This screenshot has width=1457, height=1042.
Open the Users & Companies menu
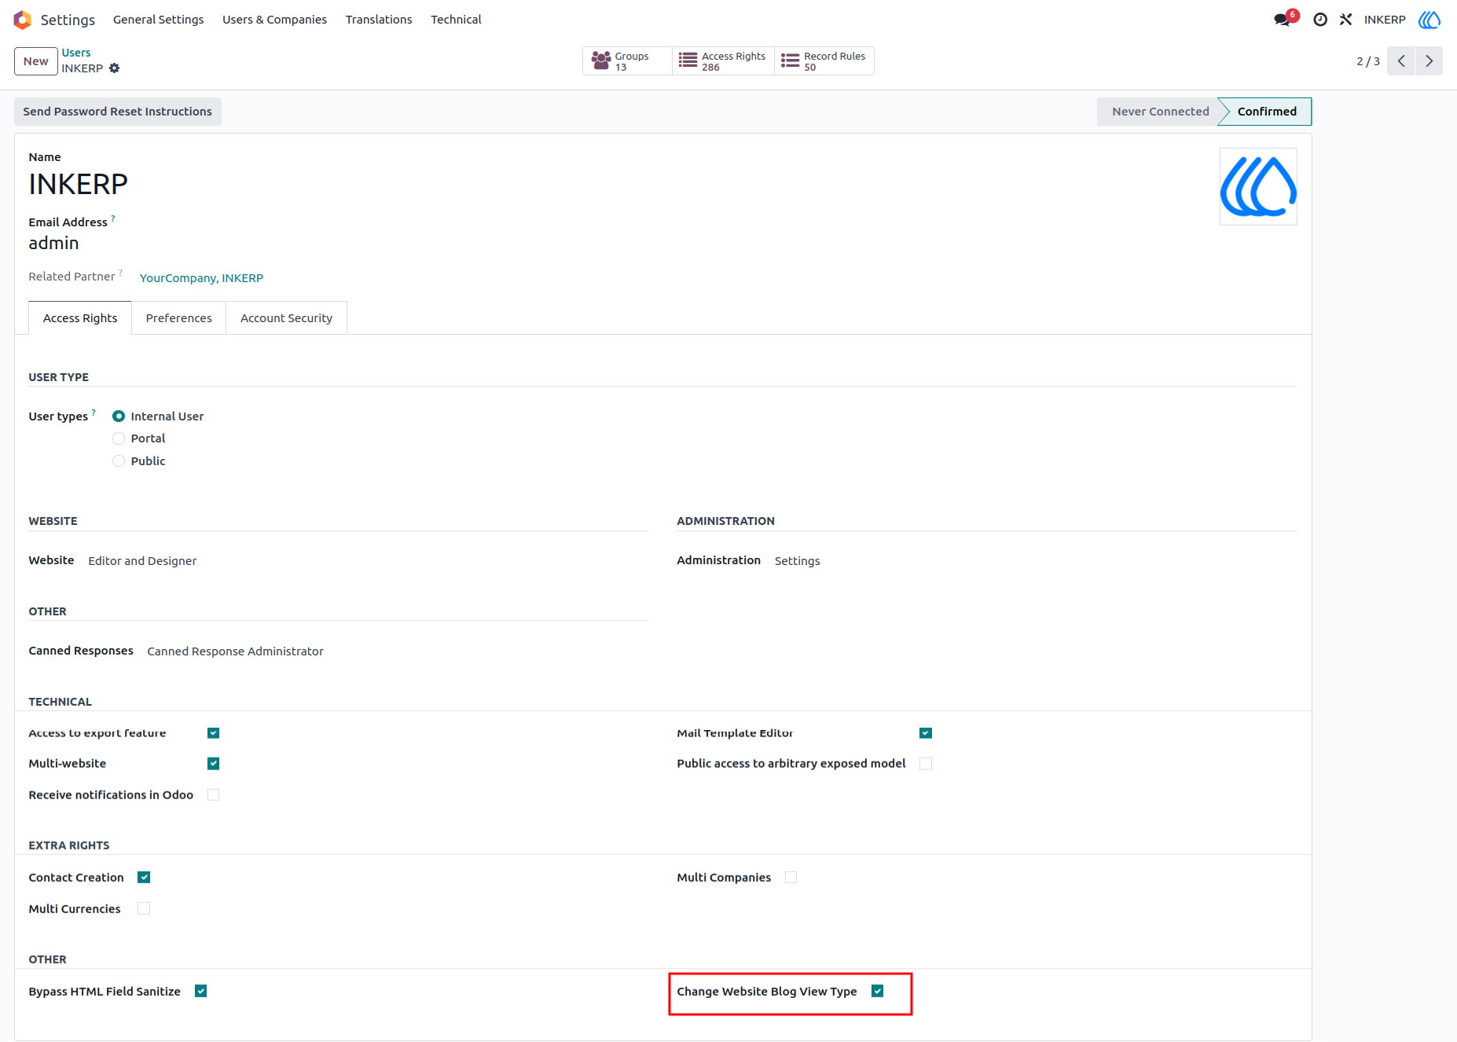point(274,20)
